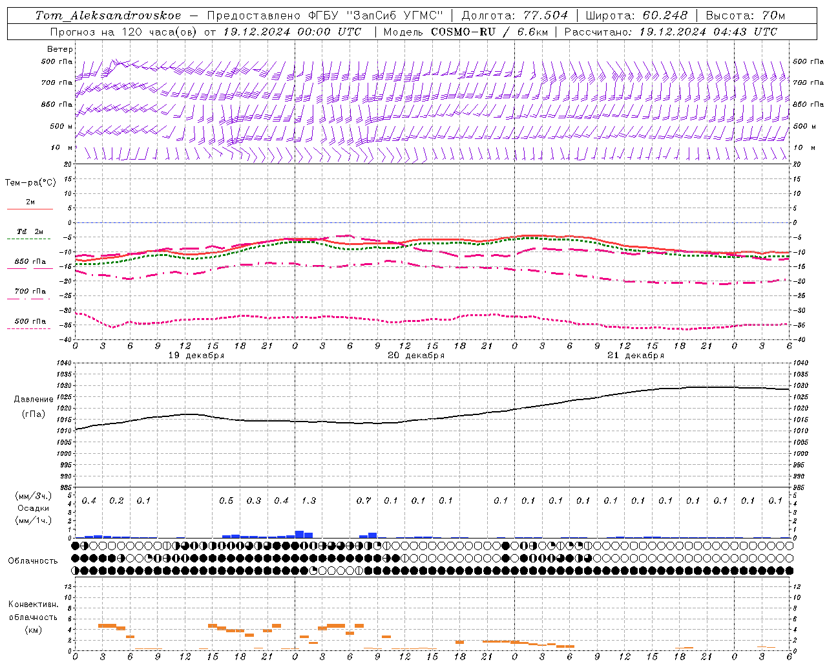
Task: Click the (мм/3ч.) units label
Action: [x=33, y=496]
